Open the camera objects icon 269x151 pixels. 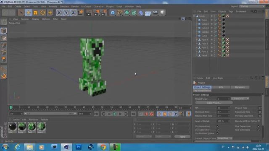(155, 13)
